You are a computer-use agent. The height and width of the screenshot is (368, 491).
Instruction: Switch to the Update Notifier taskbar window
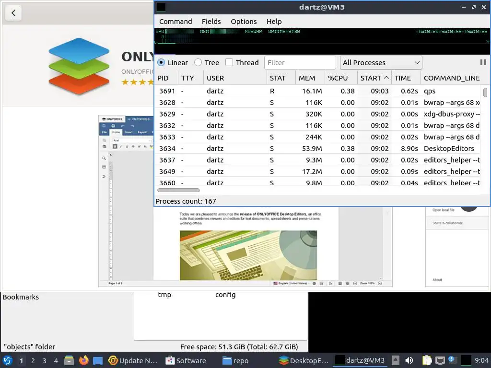coord(133,360)
